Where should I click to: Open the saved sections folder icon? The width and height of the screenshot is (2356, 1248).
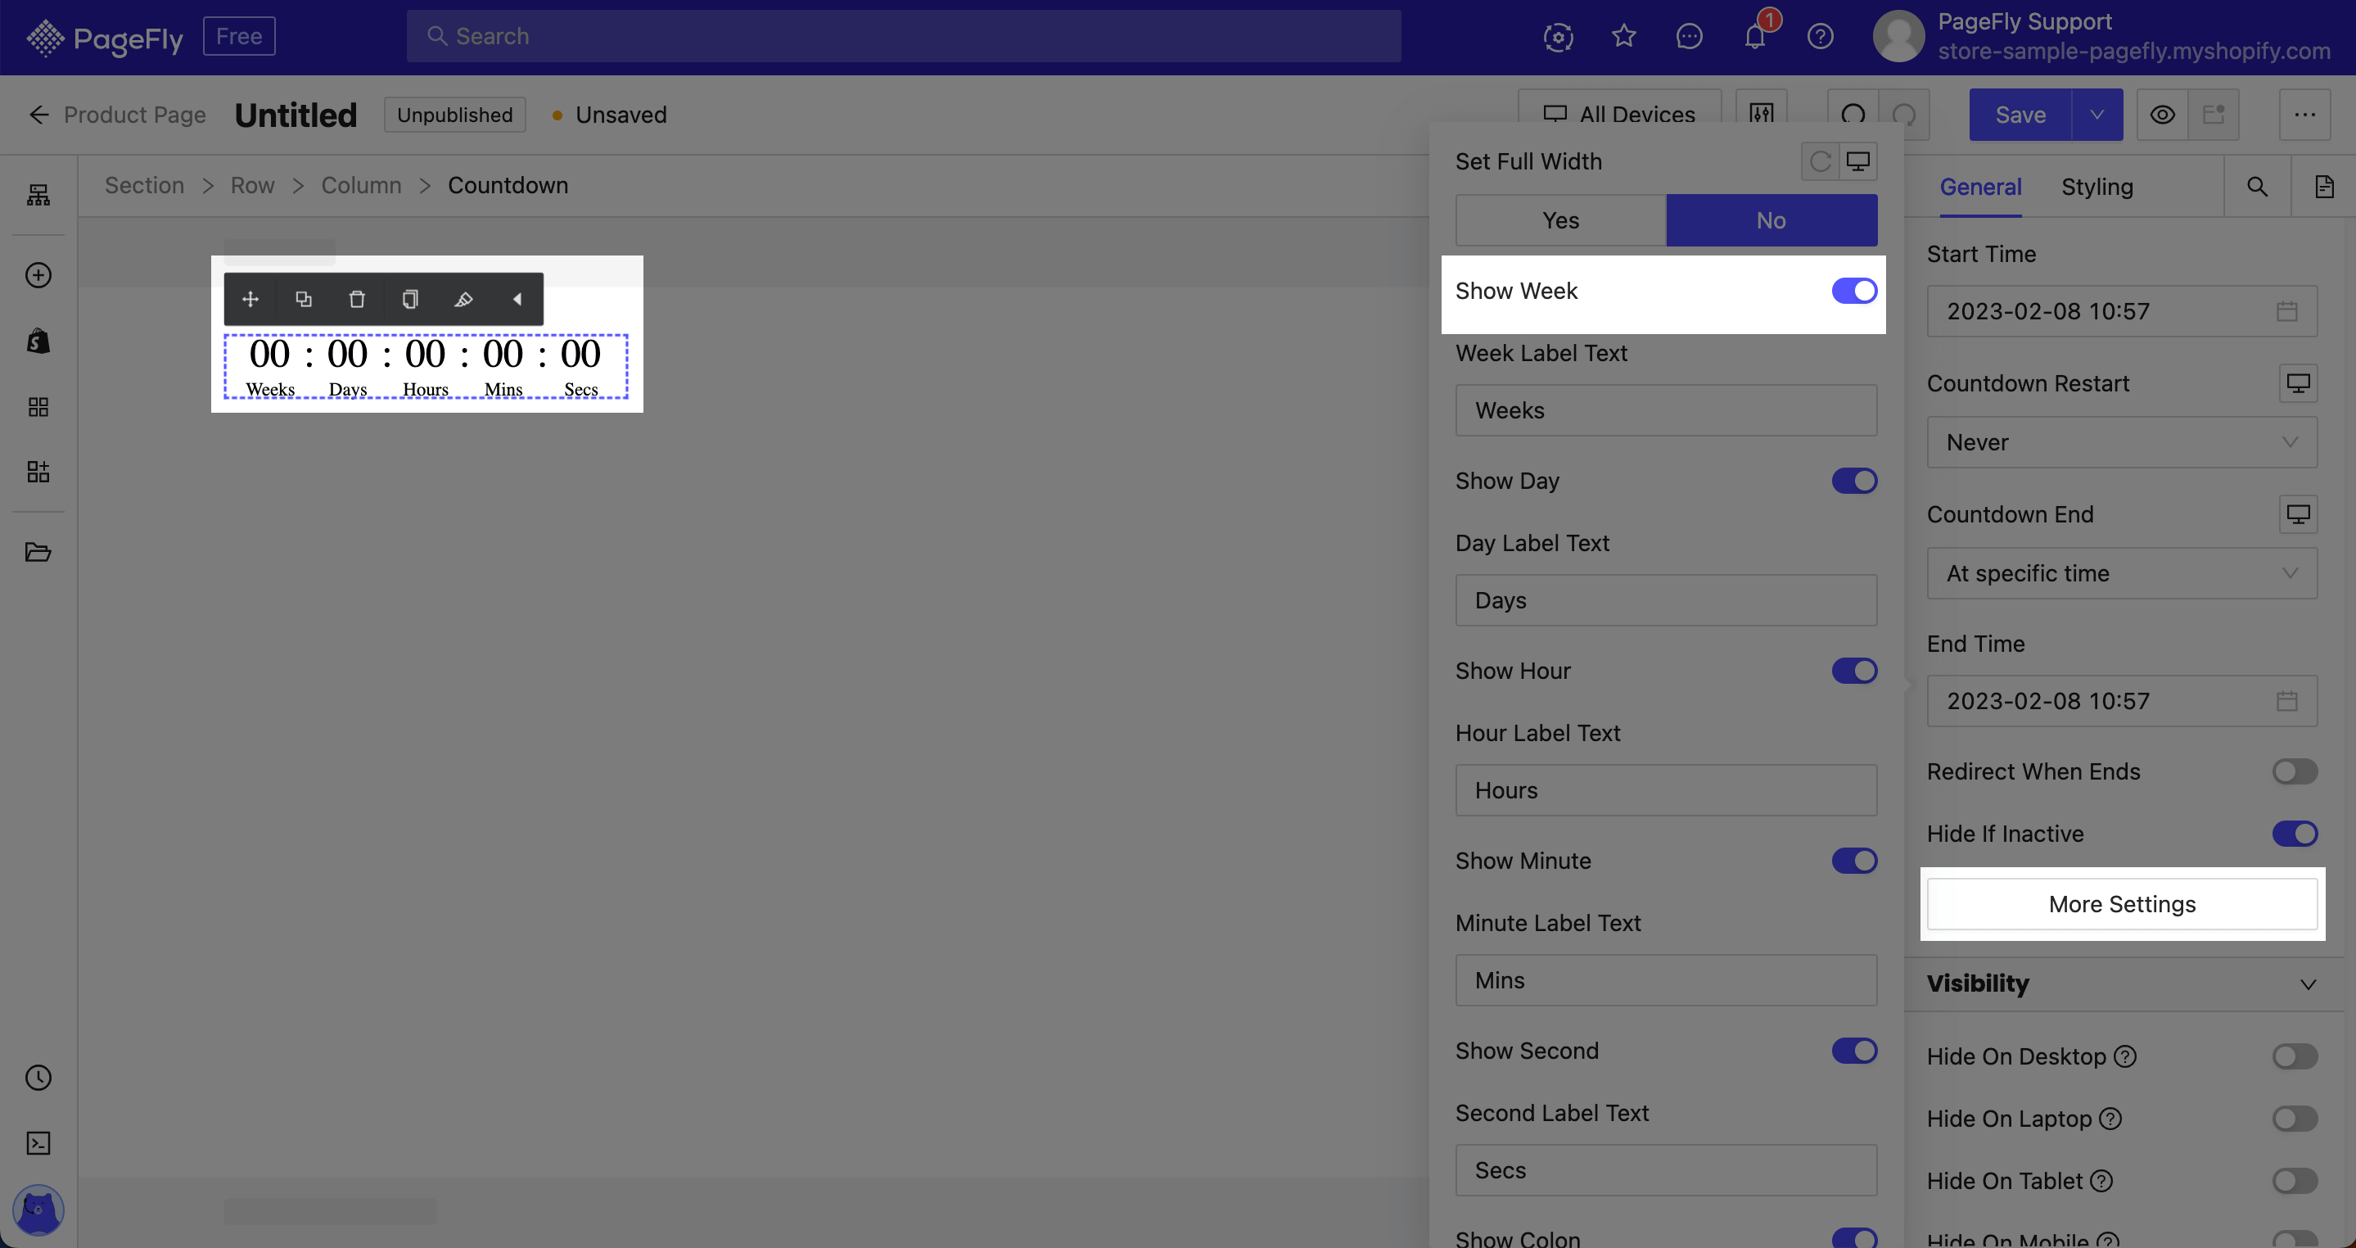pos(38,552)
